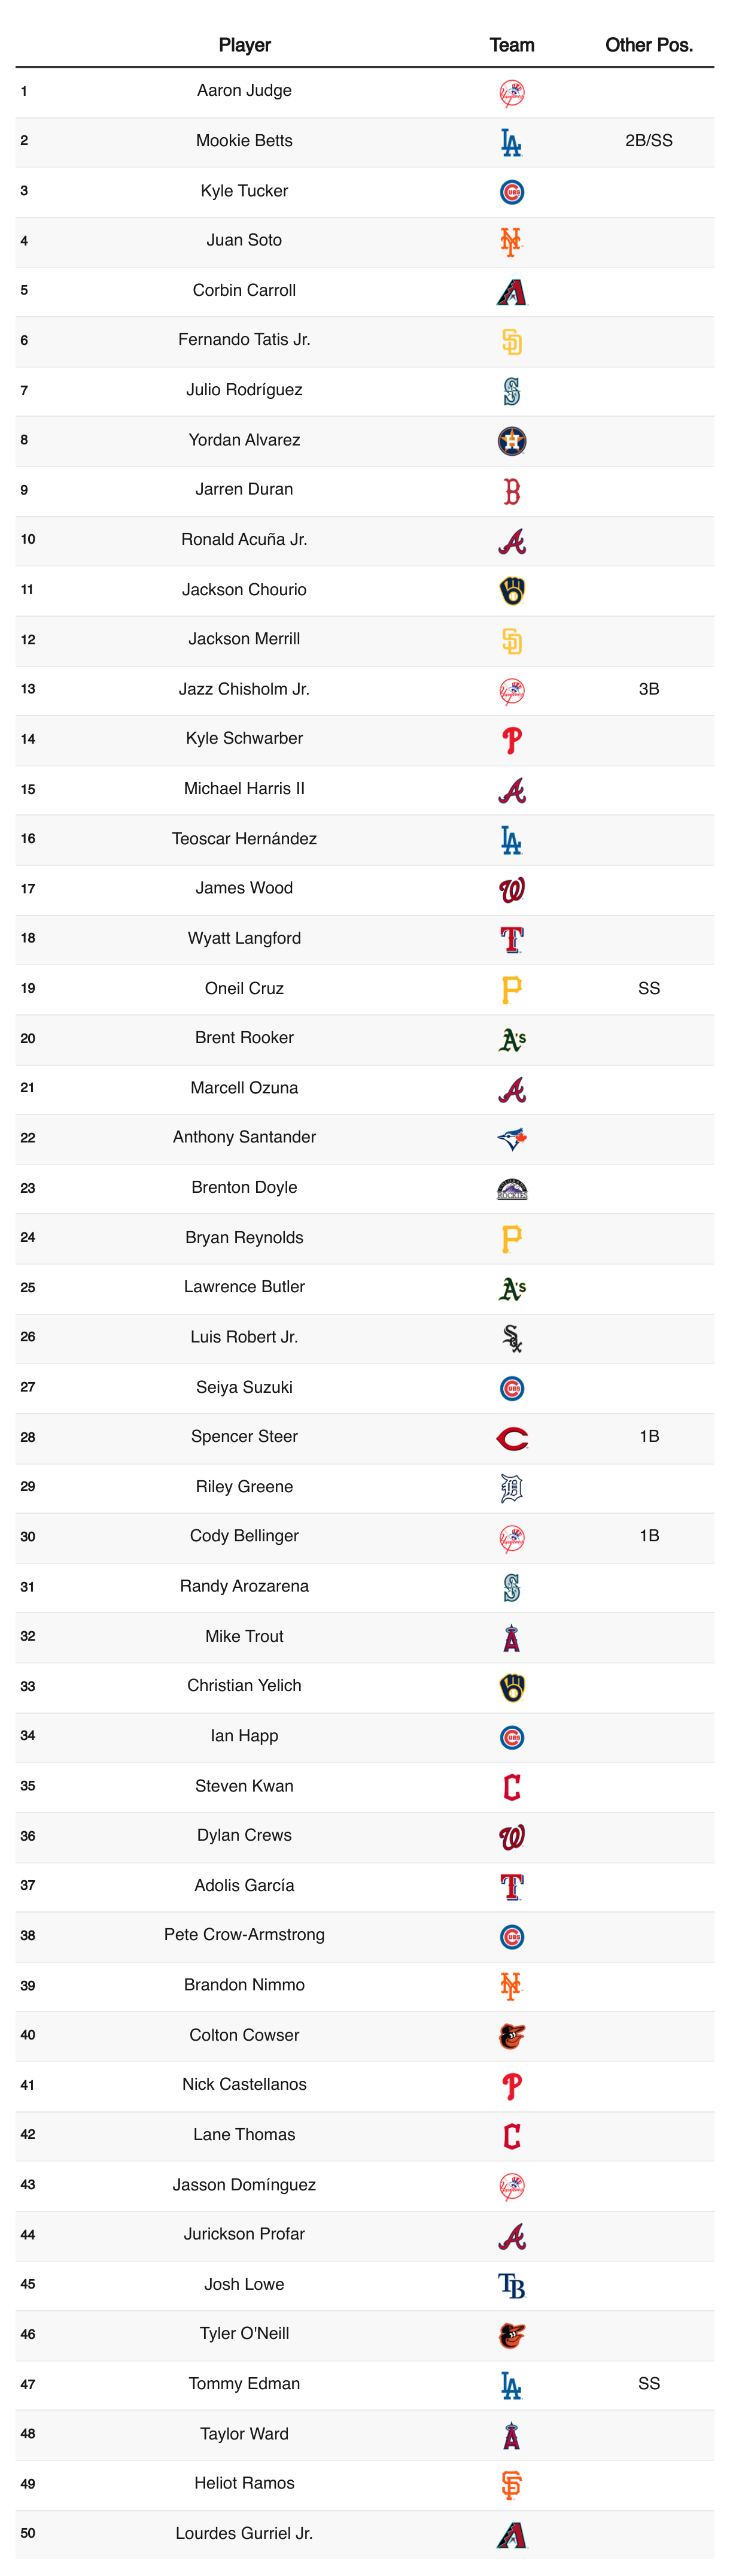This screenshot has width=730, height=2576.
Task: Click the Dodgers logo next to Mookie Betts
Action: coord(512,142)
